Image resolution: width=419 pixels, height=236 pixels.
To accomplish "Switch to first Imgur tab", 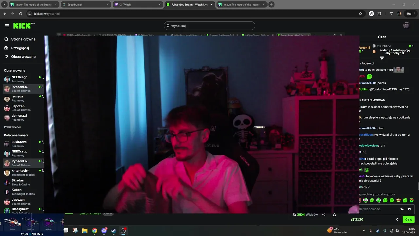I will (x=34, y=5).
